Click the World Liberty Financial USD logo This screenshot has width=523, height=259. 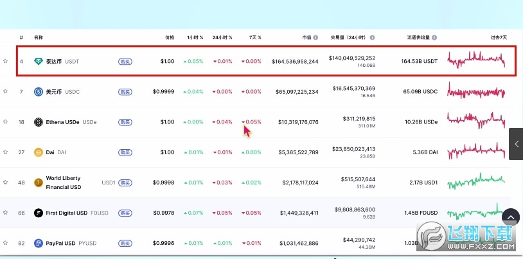coord(39,183)
